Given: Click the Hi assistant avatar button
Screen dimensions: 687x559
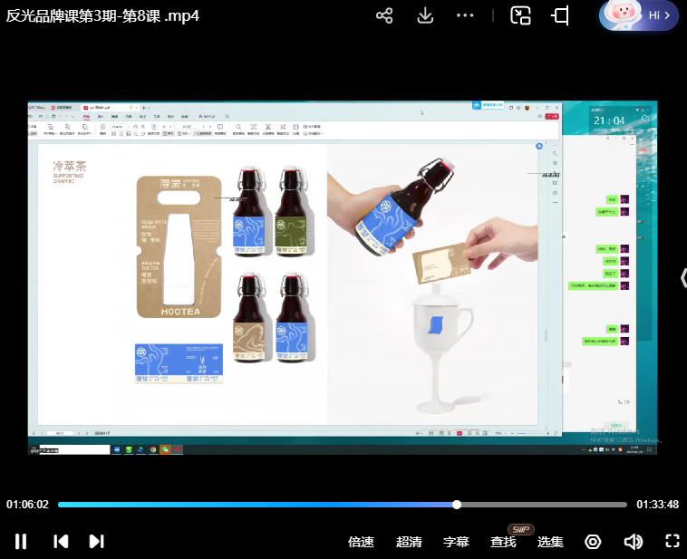Looking at the screenshot, I should click(x=638, y=15).
